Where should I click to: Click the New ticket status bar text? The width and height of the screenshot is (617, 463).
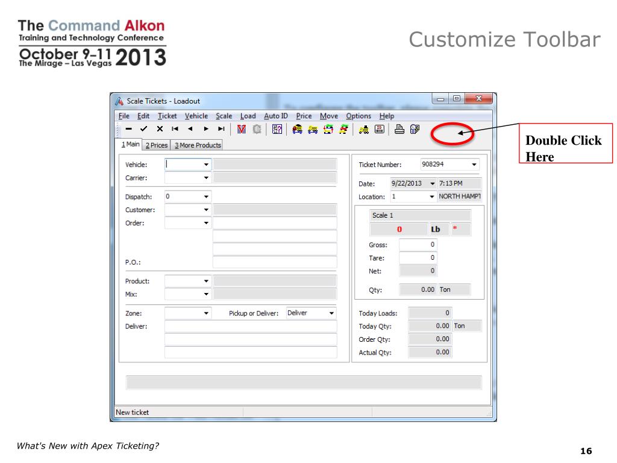(x=132, y=412)
